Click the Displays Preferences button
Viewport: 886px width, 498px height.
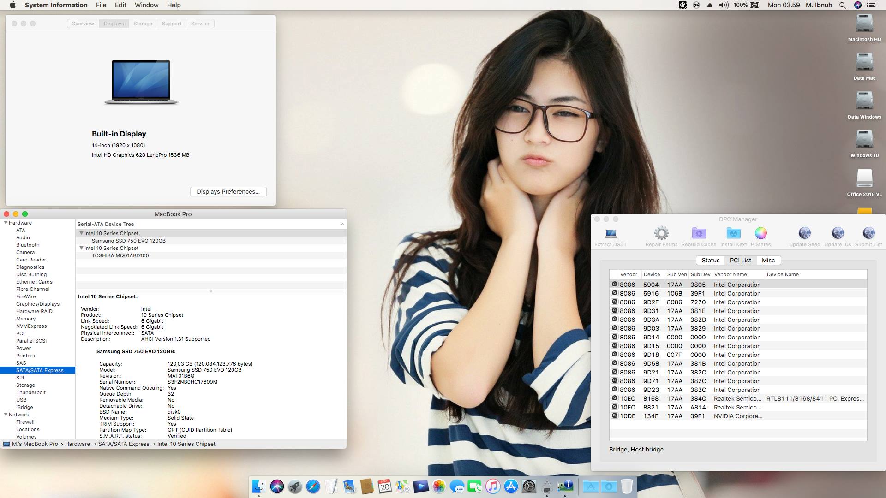pyautogui.click(x=228, y=191)
